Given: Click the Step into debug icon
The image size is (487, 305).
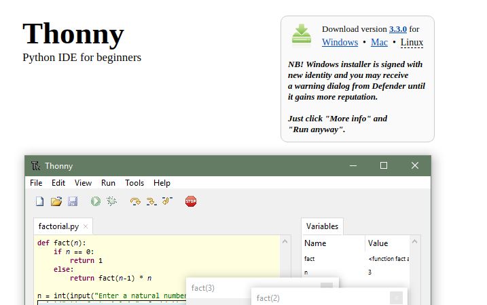Looking at the screenshot, I should (x=151, y=201).
